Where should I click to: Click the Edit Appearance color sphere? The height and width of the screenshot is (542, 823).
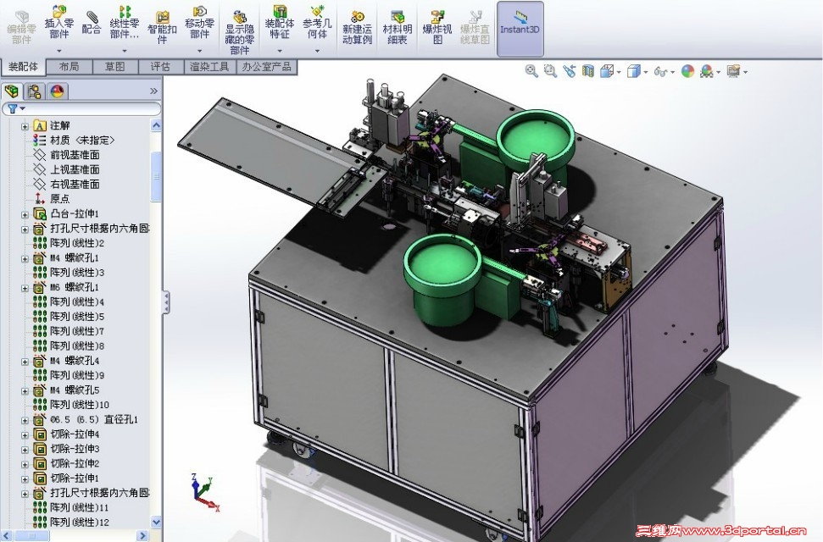click(x=687, y=71)
